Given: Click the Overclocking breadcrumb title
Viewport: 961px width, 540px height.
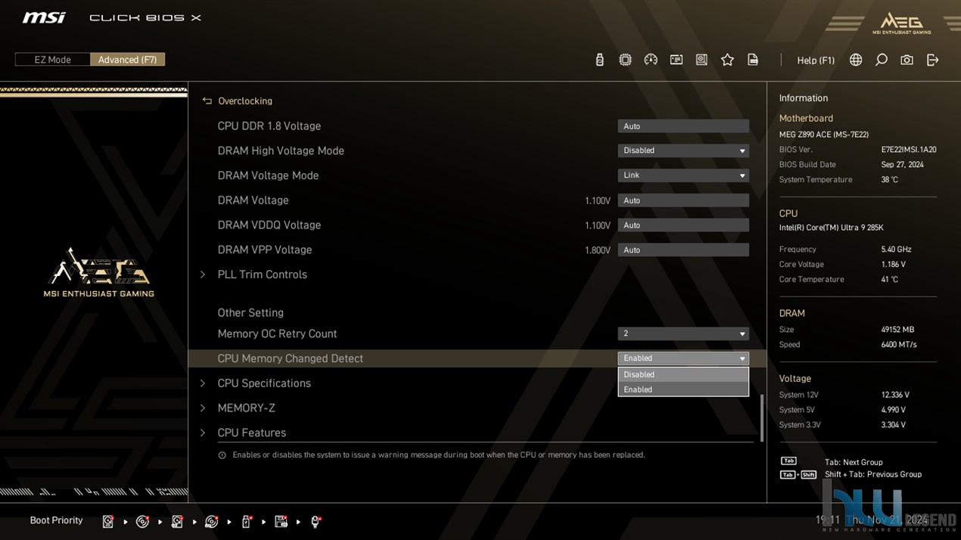Looking at the screenshot, I should 245,101.
